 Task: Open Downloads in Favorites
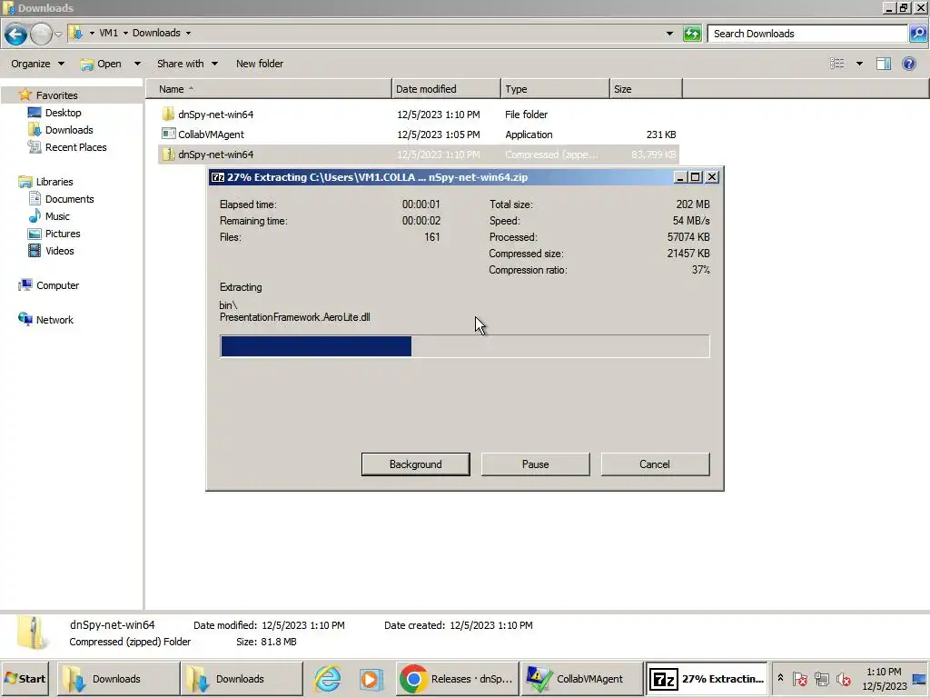(69, 130)
